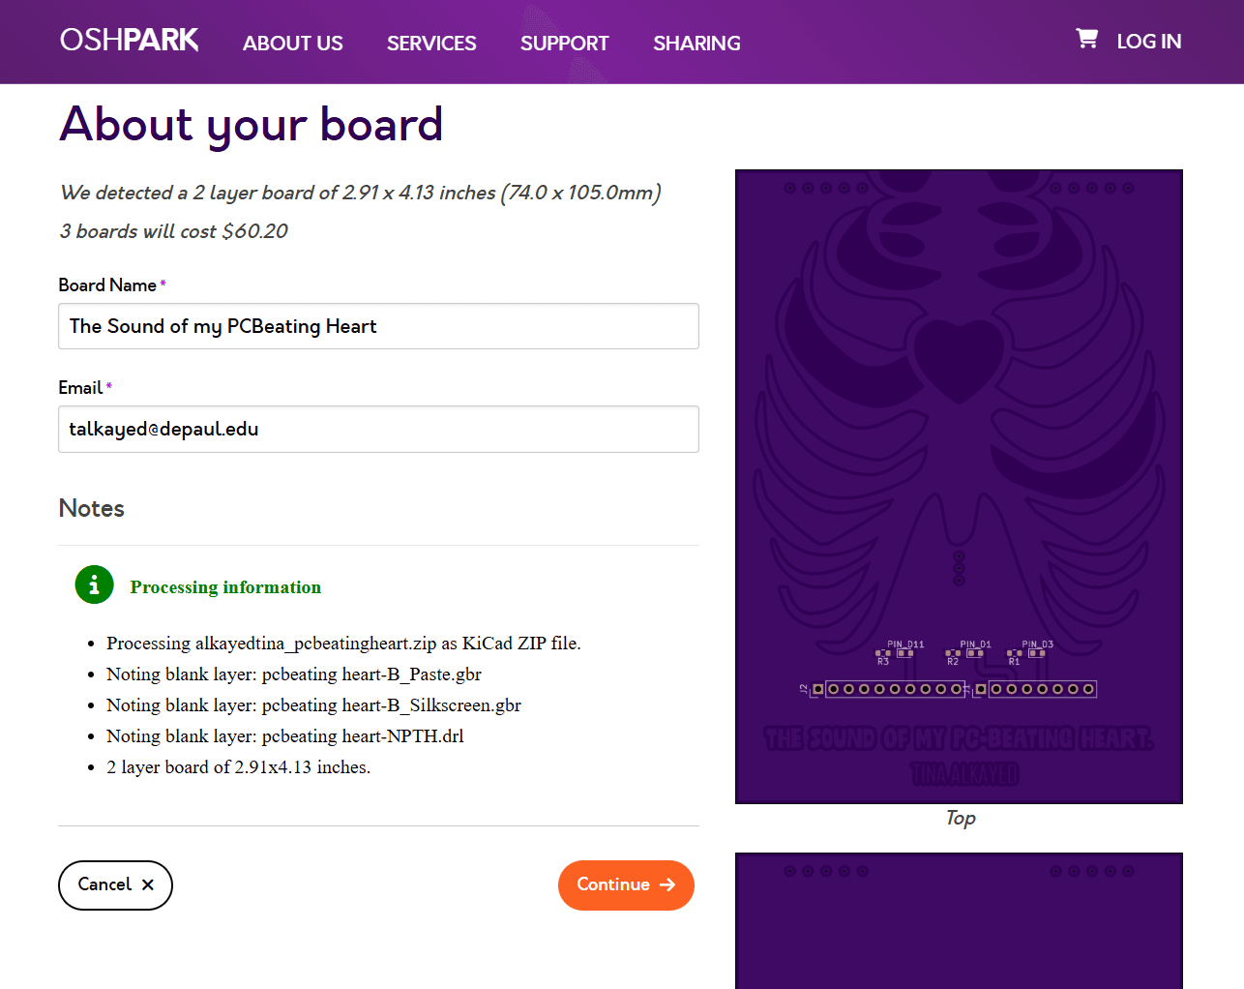The width and height of the screenshot is (1244, 989).
Task: Click the Log In link
Action: [1148, 42]
